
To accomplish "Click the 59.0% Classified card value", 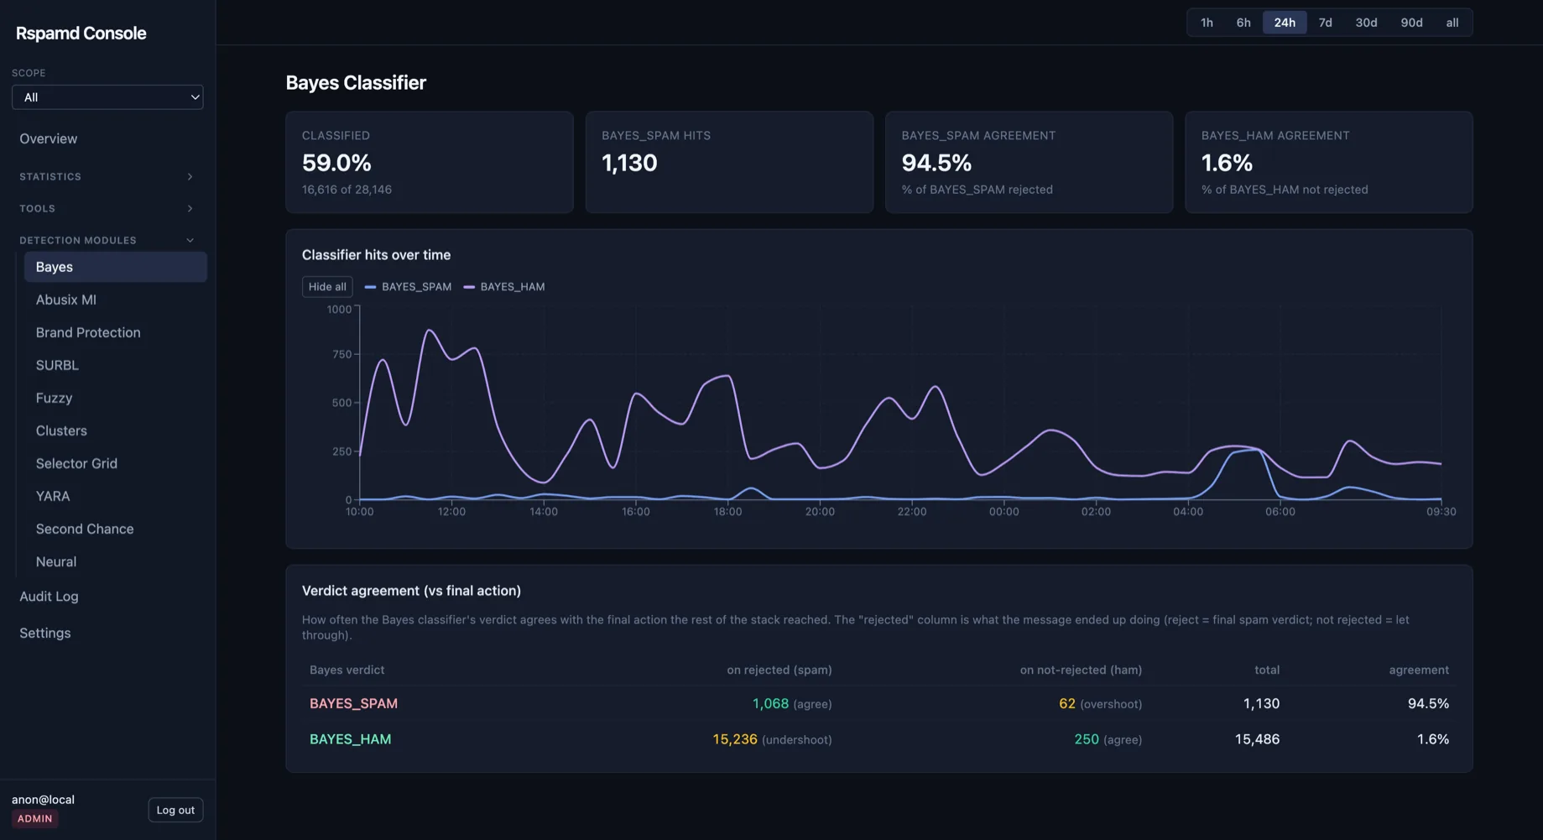I will coord(336,163).
